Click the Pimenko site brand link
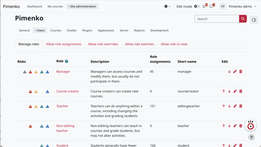The image size is (261, 147). 11,6
